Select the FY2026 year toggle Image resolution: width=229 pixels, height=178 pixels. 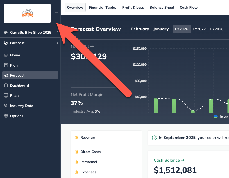pyautogui.click(x=182, y=29)
